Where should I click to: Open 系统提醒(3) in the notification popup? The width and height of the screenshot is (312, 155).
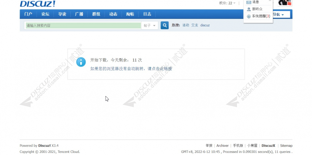pos(261,16)
